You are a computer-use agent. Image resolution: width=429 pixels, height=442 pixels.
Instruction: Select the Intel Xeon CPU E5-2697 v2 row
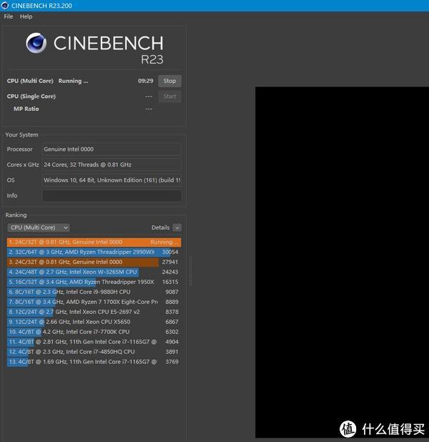(x=94, y=312)
